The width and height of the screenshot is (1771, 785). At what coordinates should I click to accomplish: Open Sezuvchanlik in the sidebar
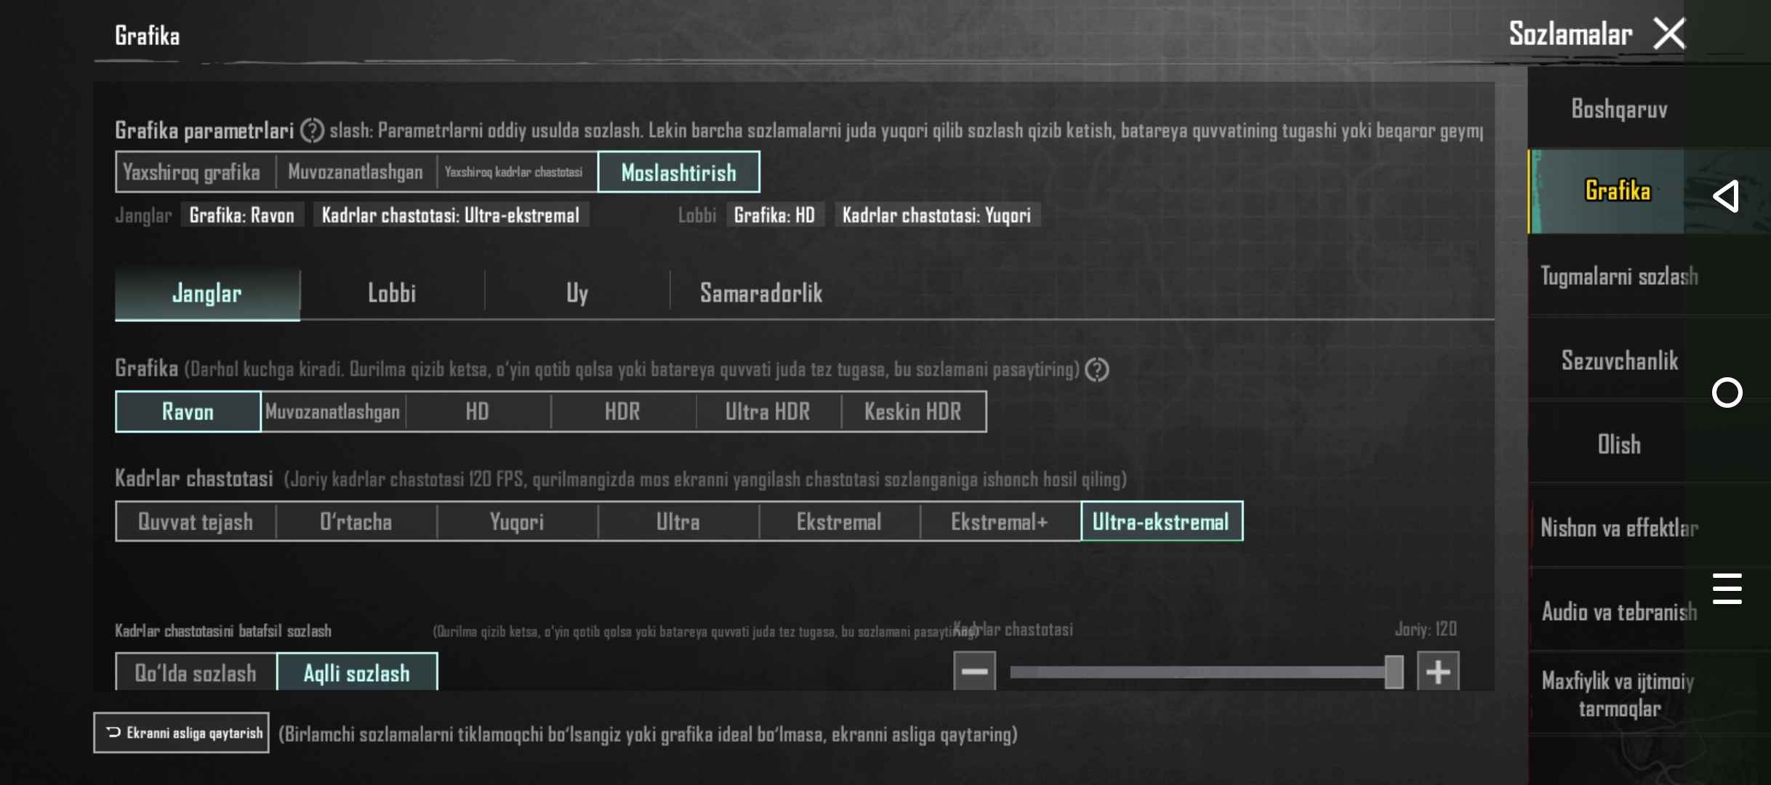1619,361
